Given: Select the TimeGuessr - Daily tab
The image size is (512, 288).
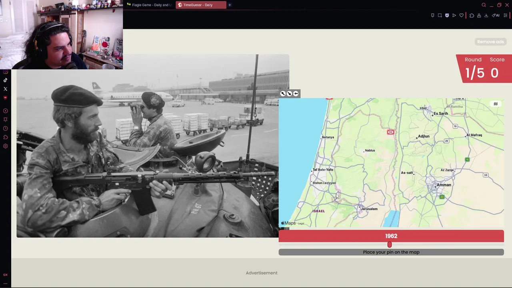Looking at the screenshot, I should (201, 5).
